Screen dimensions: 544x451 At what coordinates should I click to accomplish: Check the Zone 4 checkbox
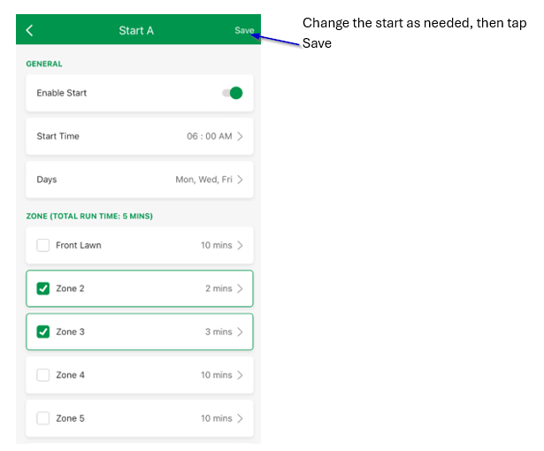tap(43, 375)
